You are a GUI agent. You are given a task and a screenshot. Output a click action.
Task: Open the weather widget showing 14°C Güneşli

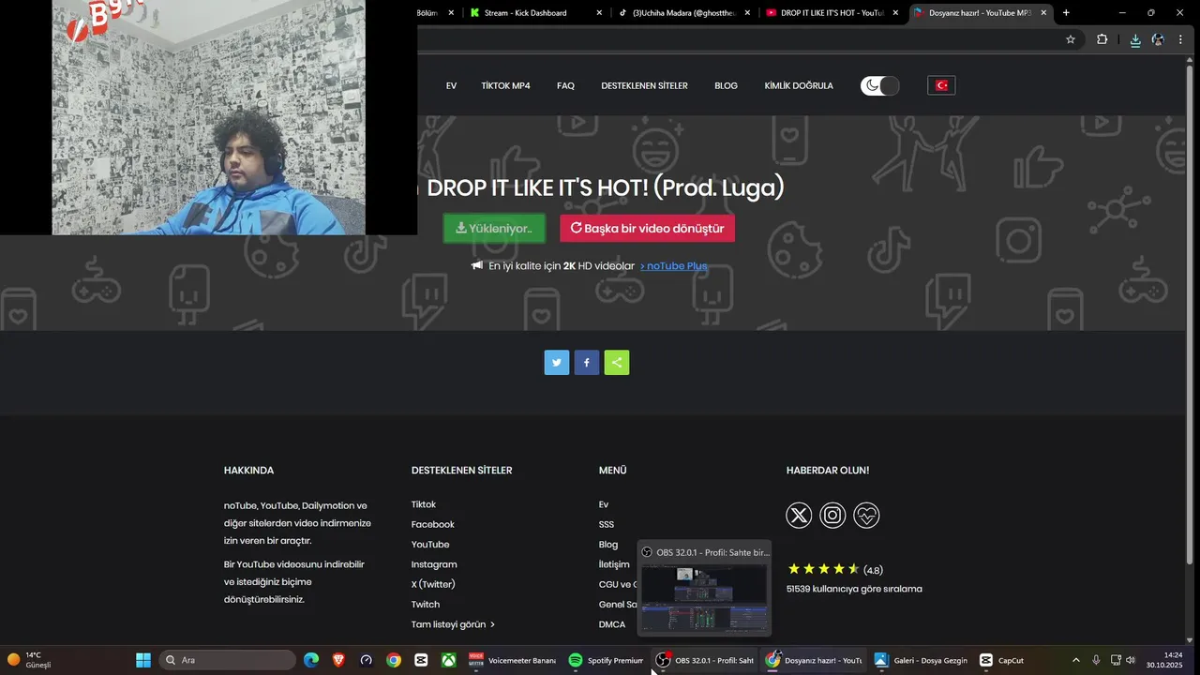point(30,660)
